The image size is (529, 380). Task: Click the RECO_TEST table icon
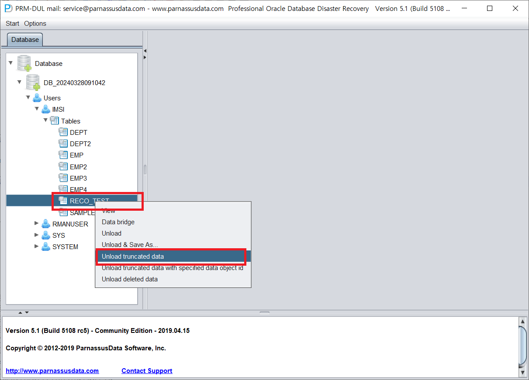point(63,201)
